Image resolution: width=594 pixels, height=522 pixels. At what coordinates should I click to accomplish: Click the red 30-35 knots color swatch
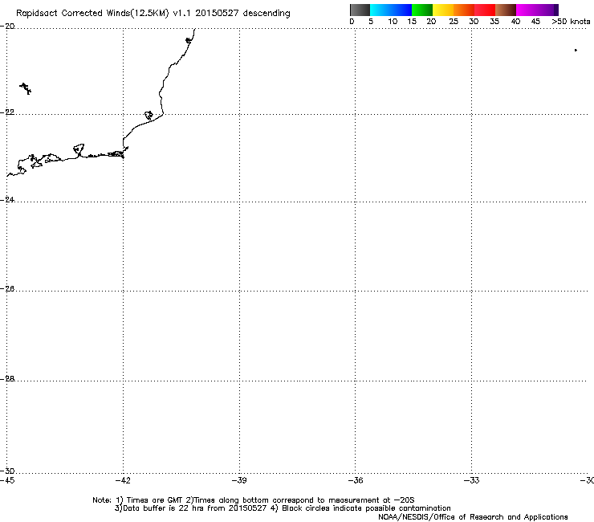click(x=485, y=10)
